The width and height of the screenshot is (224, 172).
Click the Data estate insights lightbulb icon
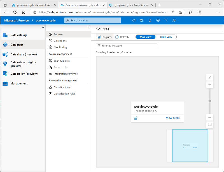pos(5,64)
